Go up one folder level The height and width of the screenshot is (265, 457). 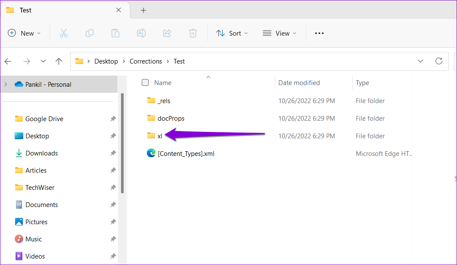click(x=59, y=61)
